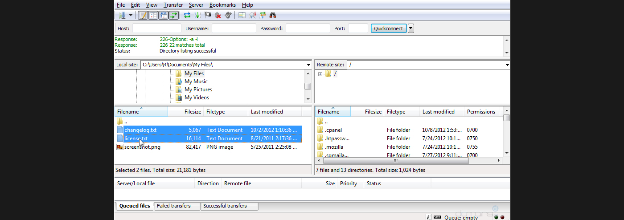The width and height of the screenshot is (624, 220).
Task: Toggle the transfer queue display
Action: (x=173, y=15)
